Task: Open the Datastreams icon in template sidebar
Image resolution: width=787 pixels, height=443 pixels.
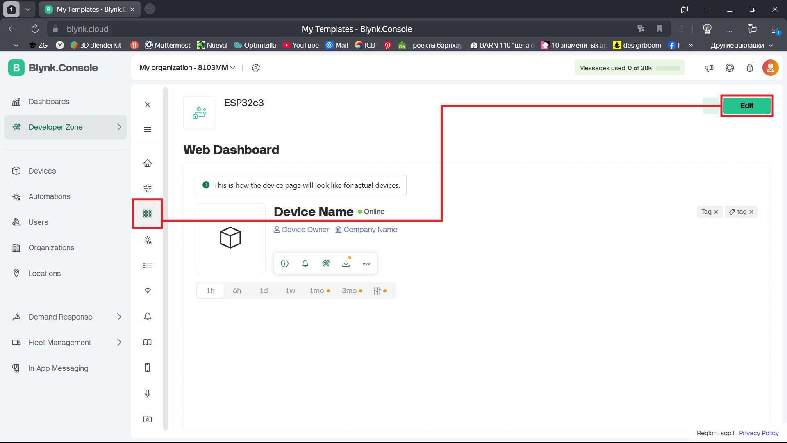Action: point(148,188)
